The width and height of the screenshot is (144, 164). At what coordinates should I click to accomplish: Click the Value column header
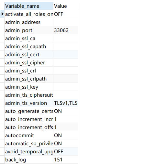point(65,6)
